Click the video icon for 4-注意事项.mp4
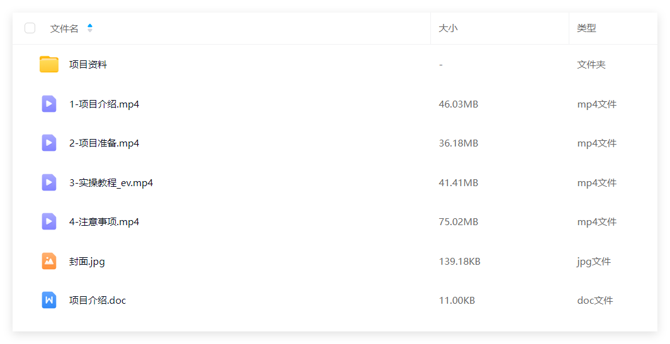 click(x=48, y=221)
